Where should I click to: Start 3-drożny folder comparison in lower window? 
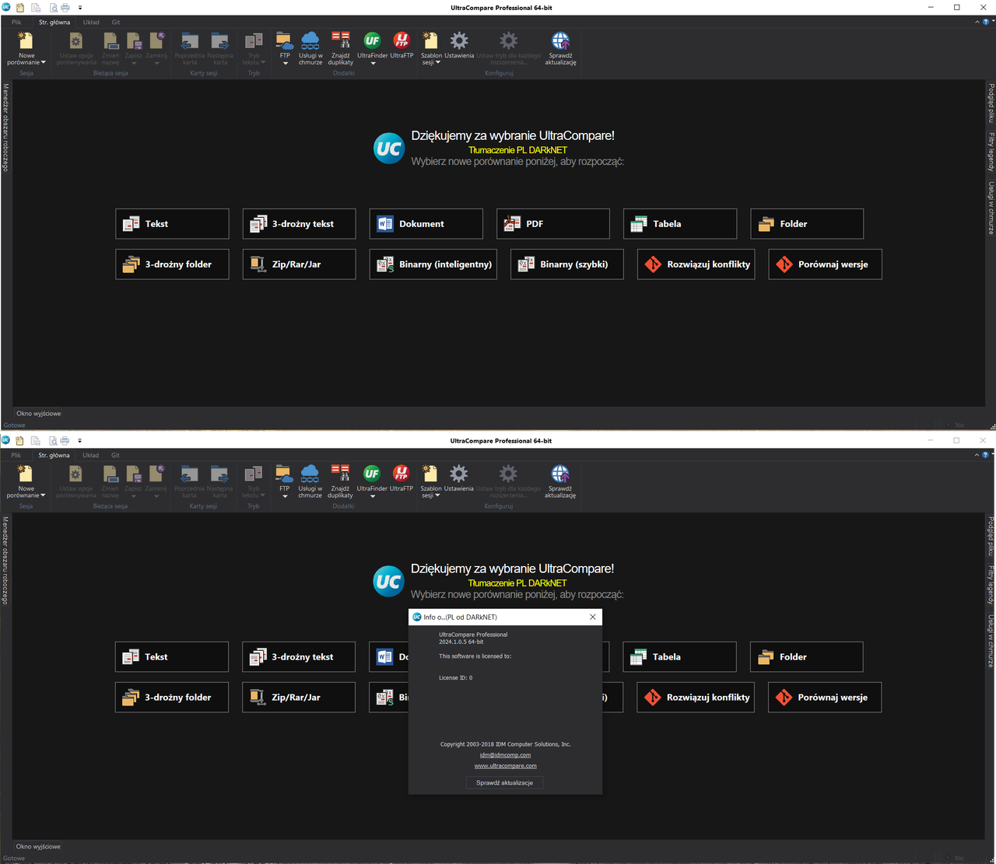pyautogui.click(x=172, y=698)
